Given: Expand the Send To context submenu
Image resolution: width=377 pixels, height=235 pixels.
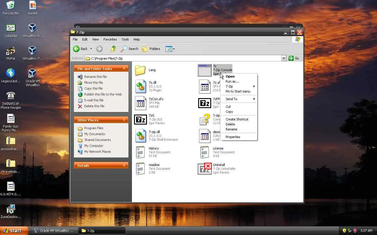Looking at the screenshot, I should pos(239,99).
